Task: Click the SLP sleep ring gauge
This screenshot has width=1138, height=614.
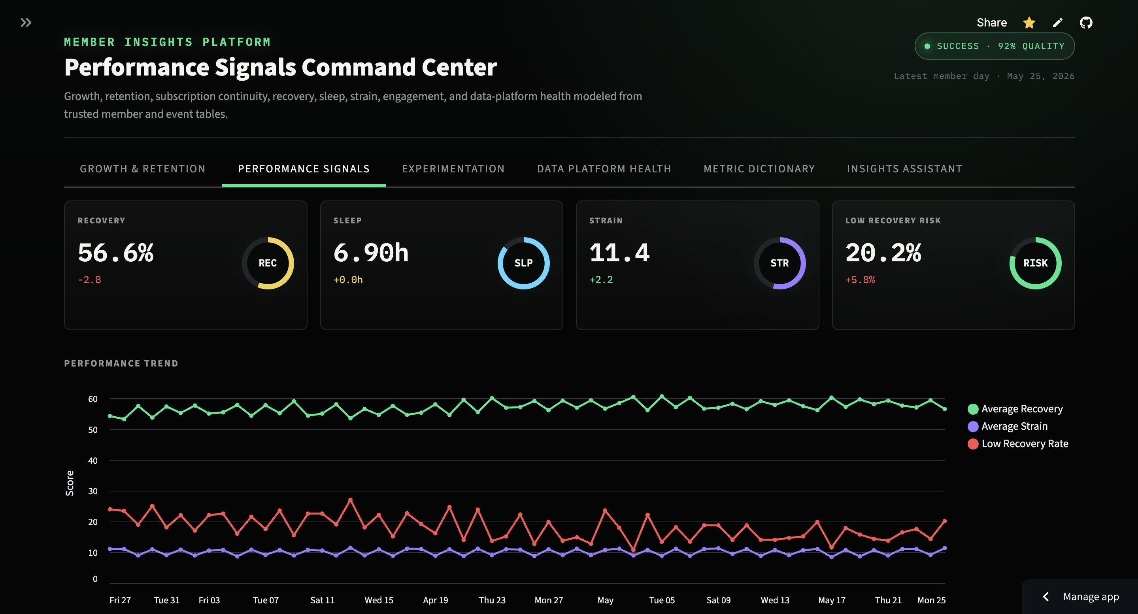Action: [x=523, y=263]
